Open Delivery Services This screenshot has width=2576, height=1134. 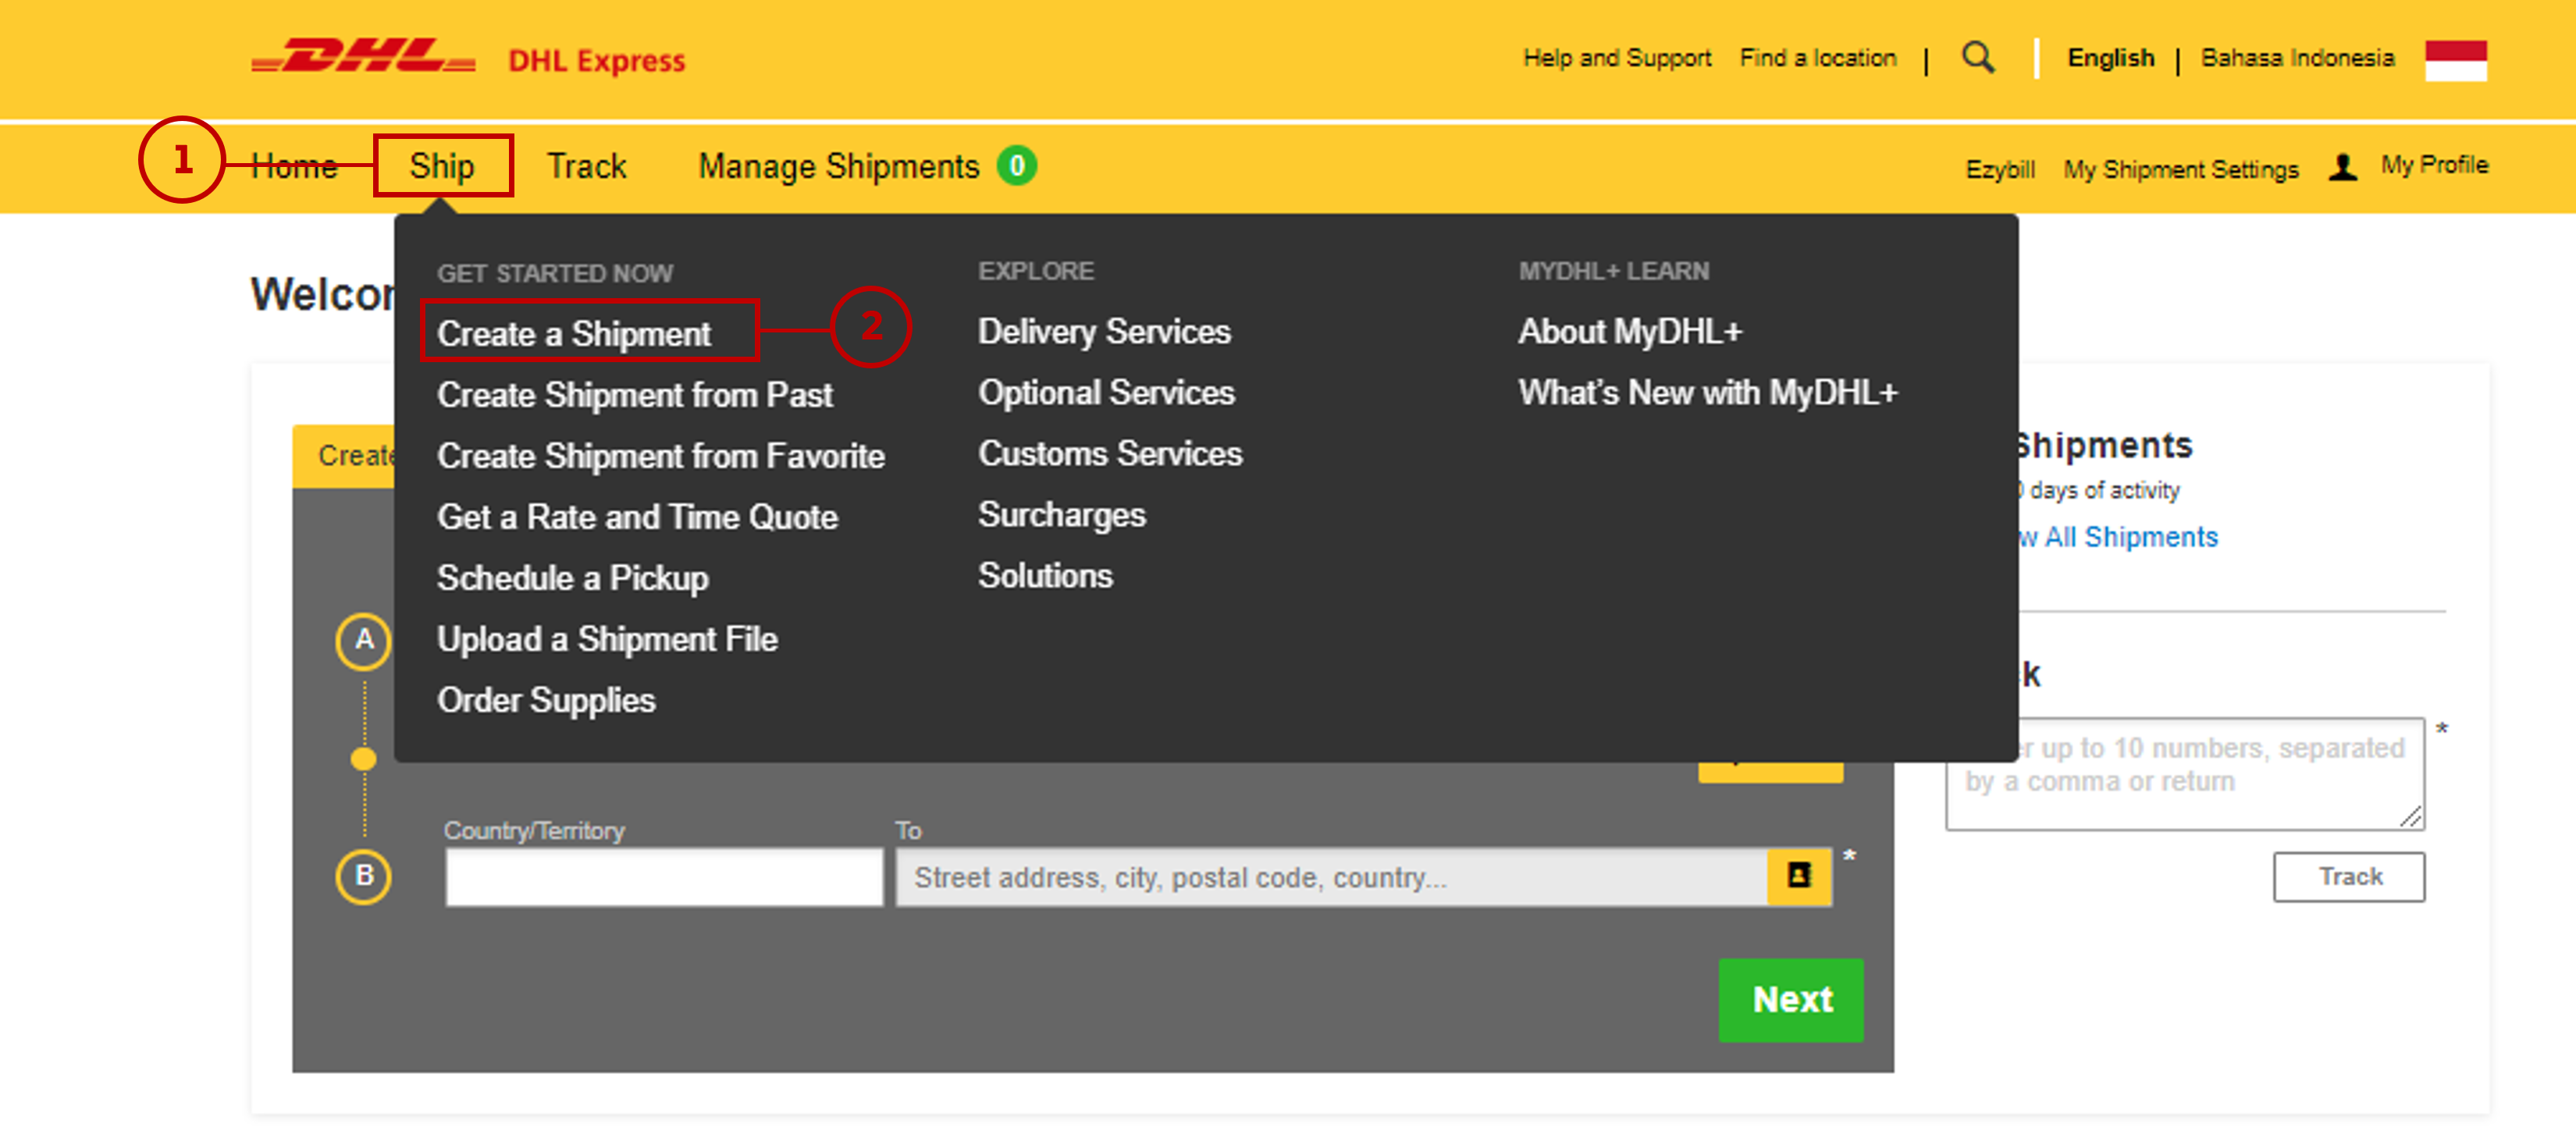[x=1104, y=331]
